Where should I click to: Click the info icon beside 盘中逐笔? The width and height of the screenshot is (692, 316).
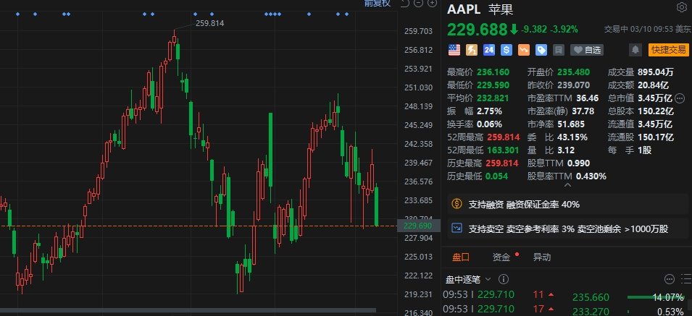click(503, 279)
